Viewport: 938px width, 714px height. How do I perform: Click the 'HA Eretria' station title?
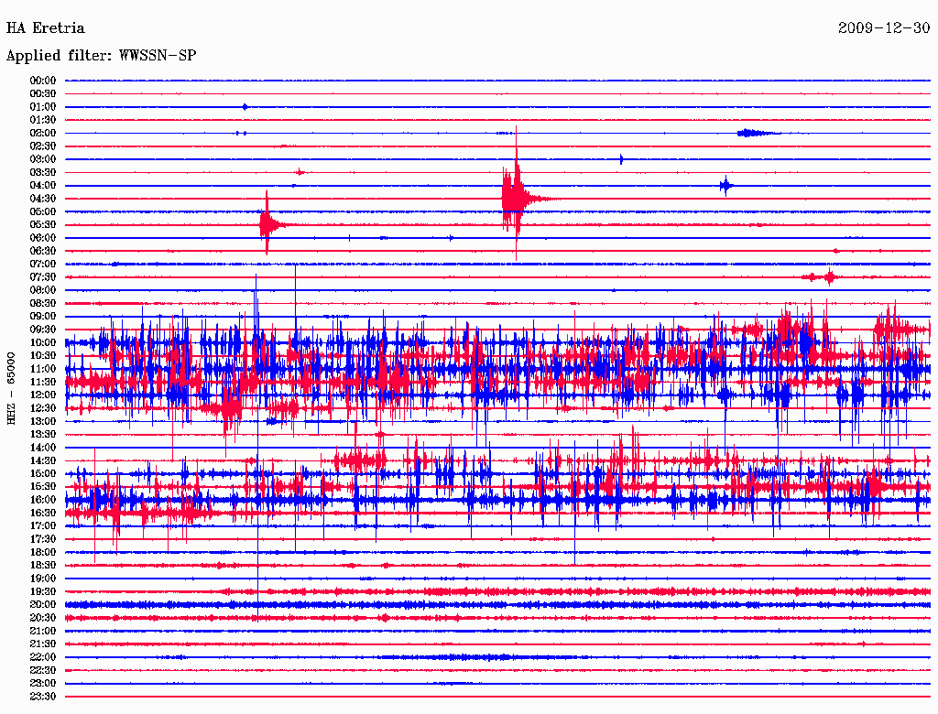pyautogui.click(x=46, y=28)
